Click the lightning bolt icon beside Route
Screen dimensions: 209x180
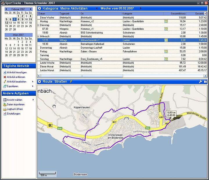(x=71, y=81)
